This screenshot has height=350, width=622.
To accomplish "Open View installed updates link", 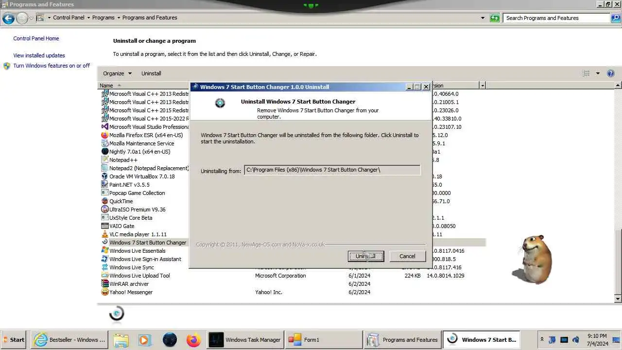I will pos(39,55).
